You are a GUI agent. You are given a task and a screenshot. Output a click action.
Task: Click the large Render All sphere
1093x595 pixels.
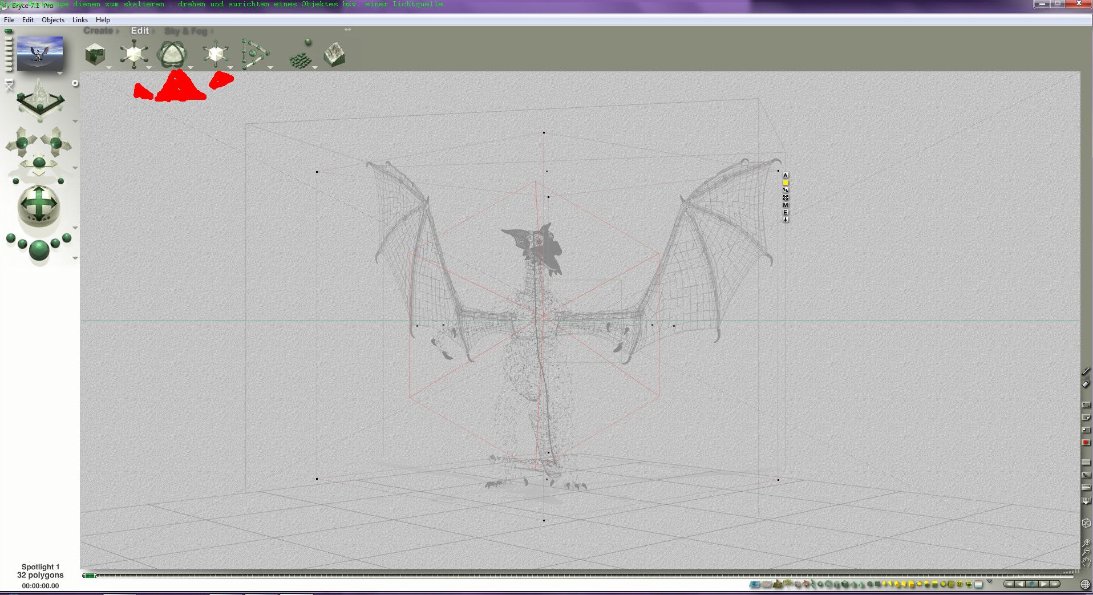[39, 250]
